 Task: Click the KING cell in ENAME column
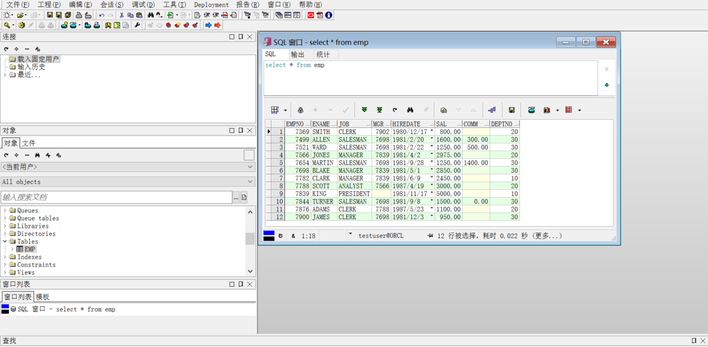324,194
